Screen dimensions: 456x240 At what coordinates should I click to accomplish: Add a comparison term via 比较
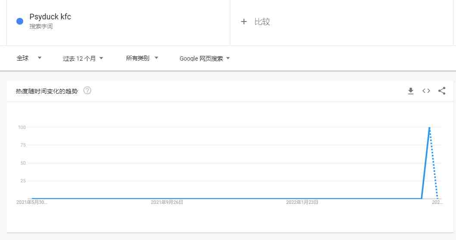pyautogui.click(x=262, y=22)
